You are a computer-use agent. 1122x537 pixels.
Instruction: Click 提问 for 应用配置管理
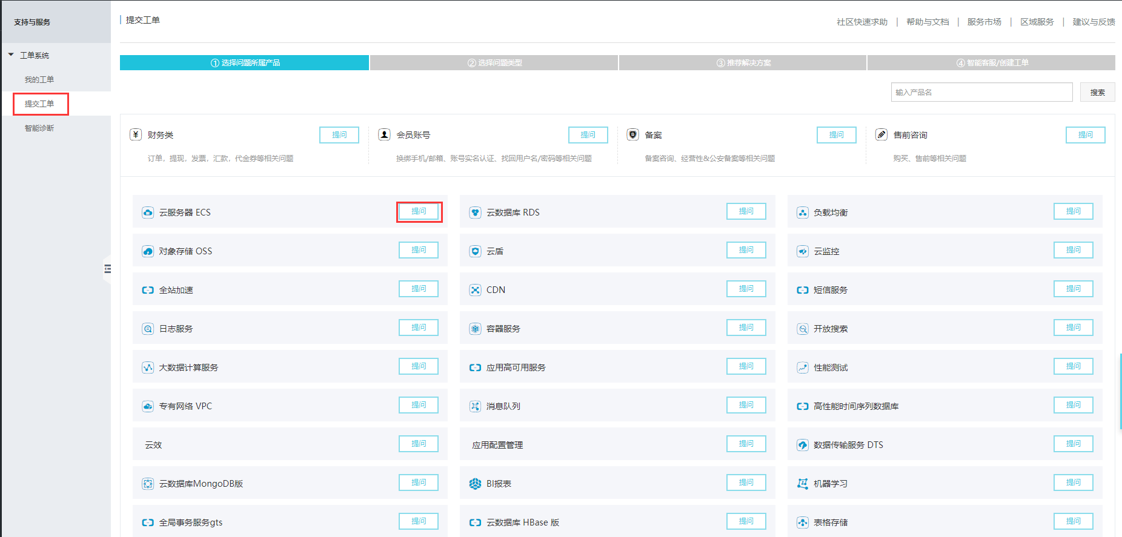(746, 444)
